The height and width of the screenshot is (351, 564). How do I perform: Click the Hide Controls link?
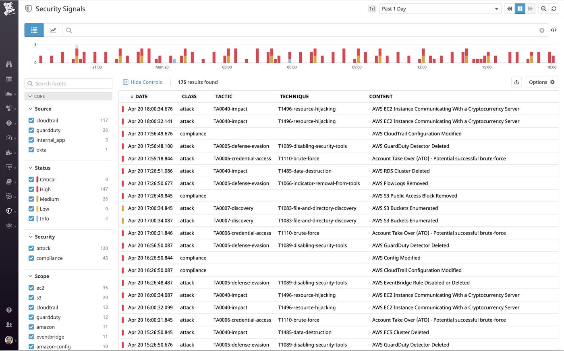142,82
